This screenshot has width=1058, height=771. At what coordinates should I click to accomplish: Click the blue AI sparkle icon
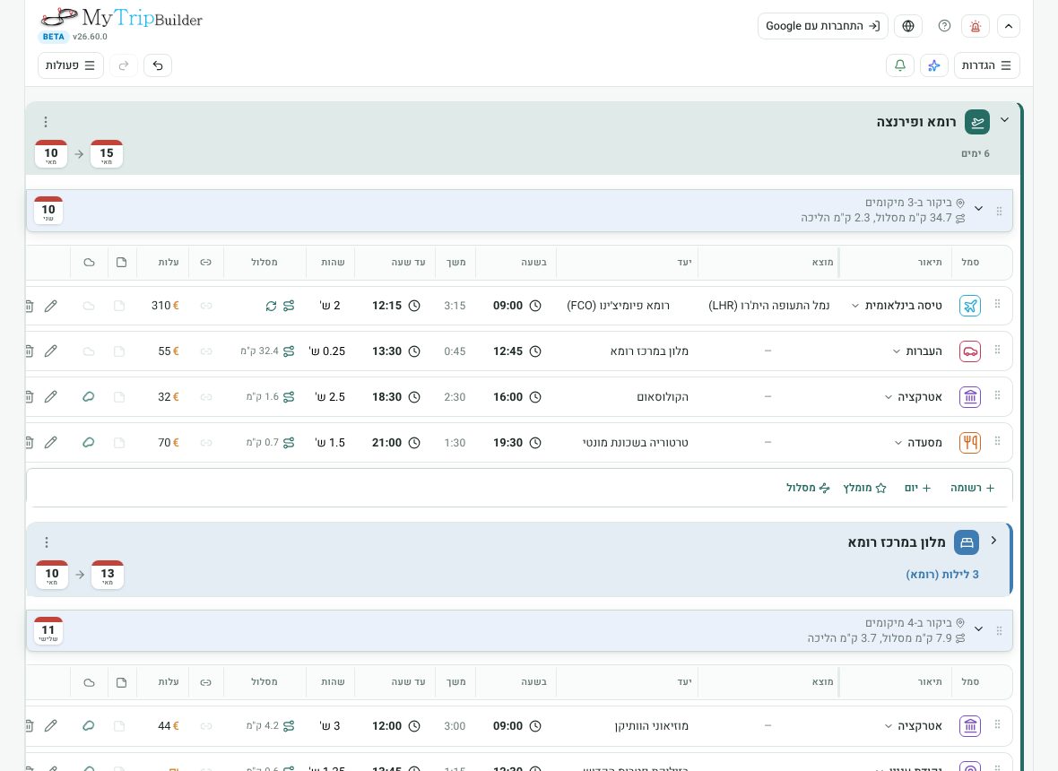tap(934, 65)
